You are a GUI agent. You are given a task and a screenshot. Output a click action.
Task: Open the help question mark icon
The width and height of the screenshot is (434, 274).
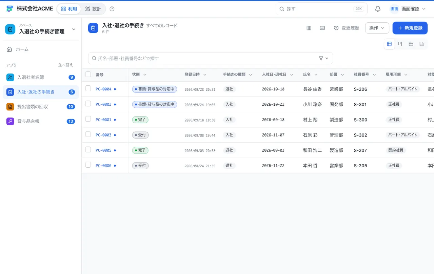pos(112,9)
